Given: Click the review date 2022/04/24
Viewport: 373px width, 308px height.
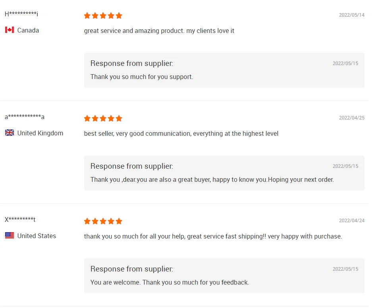Looking at the screenshot, I should tap(352, 221).
